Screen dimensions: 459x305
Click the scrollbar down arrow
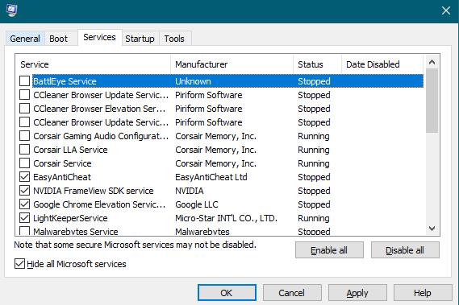click(x=432, y=229)
